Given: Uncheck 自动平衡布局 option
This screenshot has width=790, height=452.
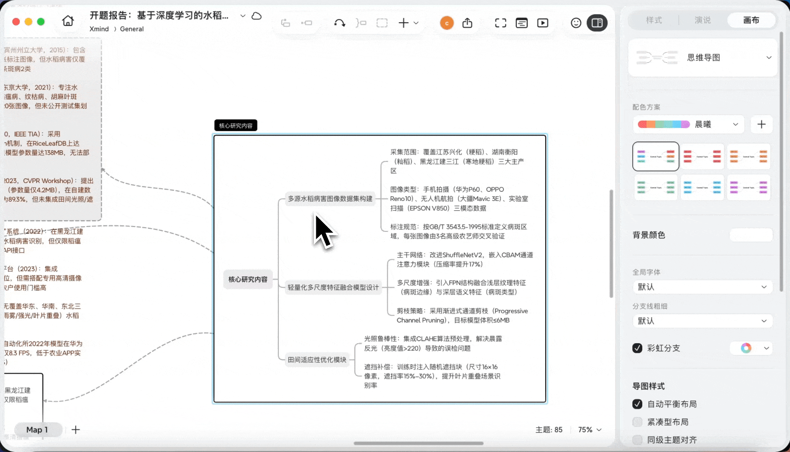Looking at the screenshot, I should tap(637, 404).
